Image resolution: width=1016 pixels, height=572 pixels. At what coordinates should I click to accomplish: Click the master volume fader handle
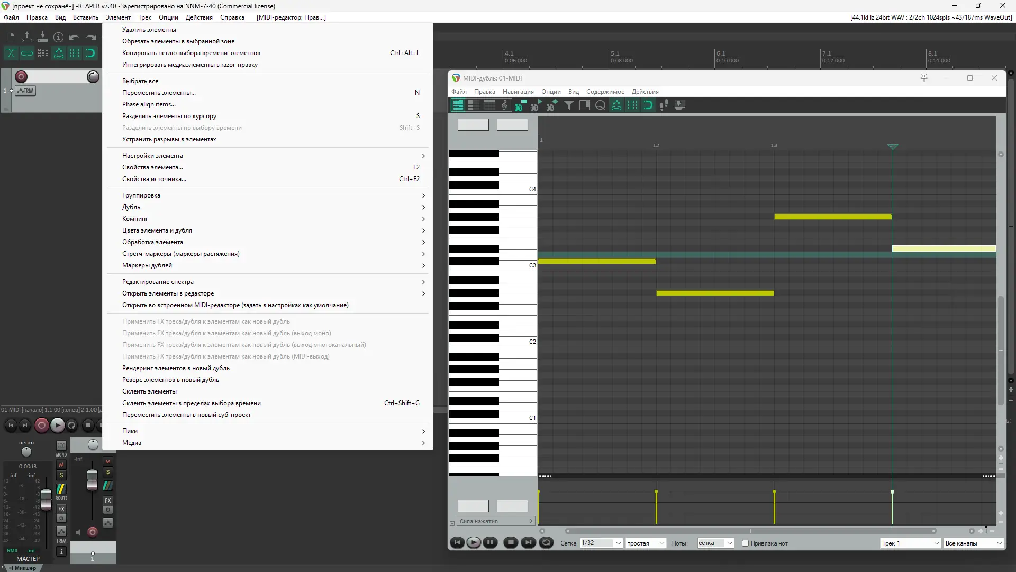47,499
